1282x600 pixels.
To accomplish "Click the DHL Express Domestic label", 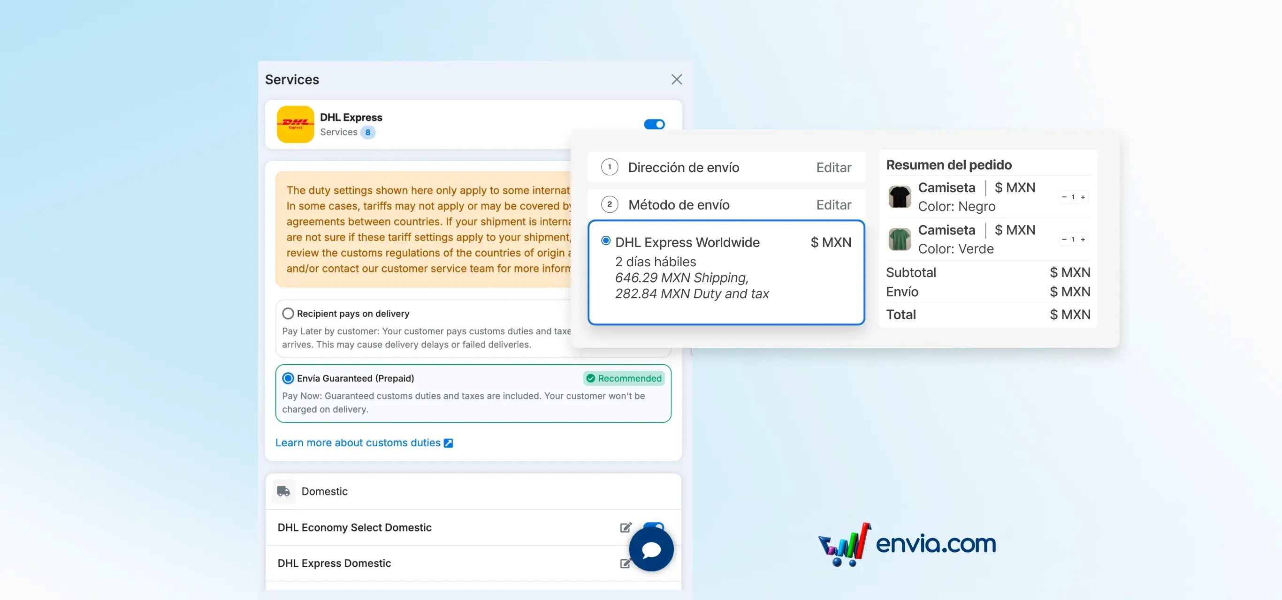I will point(334,563).
